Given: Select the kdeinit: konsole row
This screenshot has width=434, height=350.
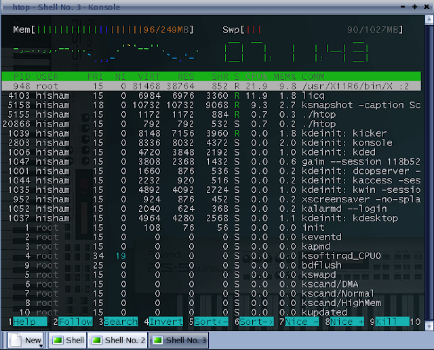Looking at the screenshot, I should (212, 143).
